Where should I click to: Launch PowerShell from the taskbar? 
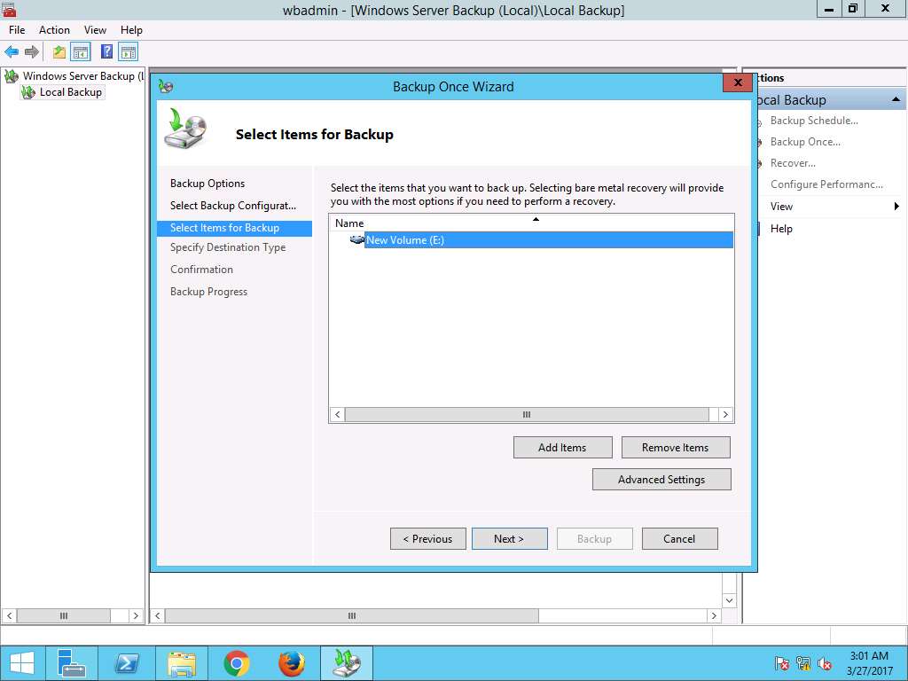click(127, 663)
